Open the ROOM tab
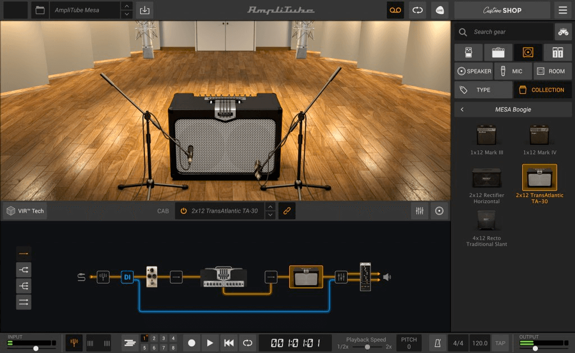 553,71
